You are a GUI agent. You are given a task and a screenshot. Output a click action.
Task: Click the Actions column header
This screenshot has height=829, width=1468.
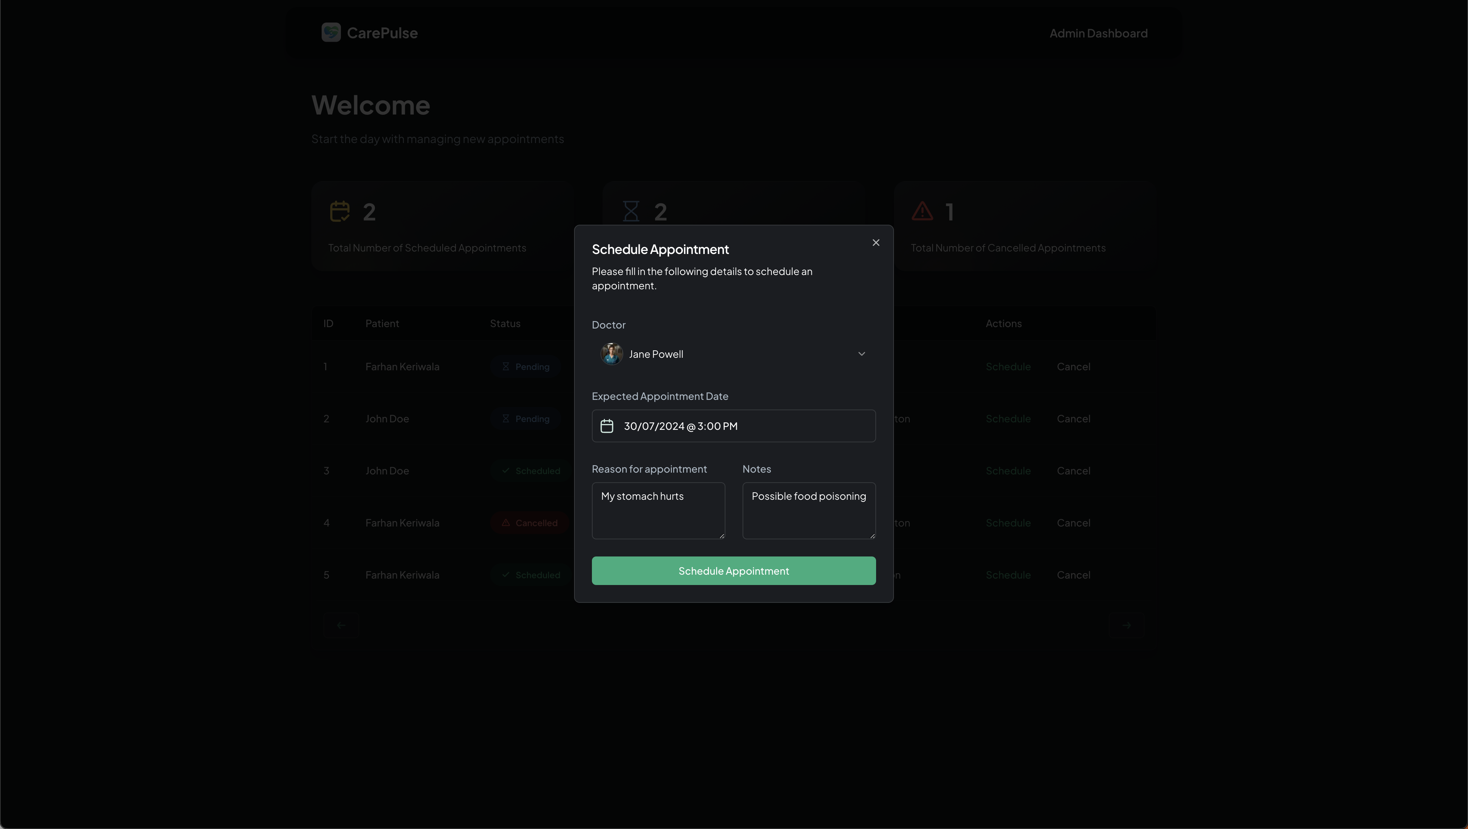click(x=1004, y=324)
